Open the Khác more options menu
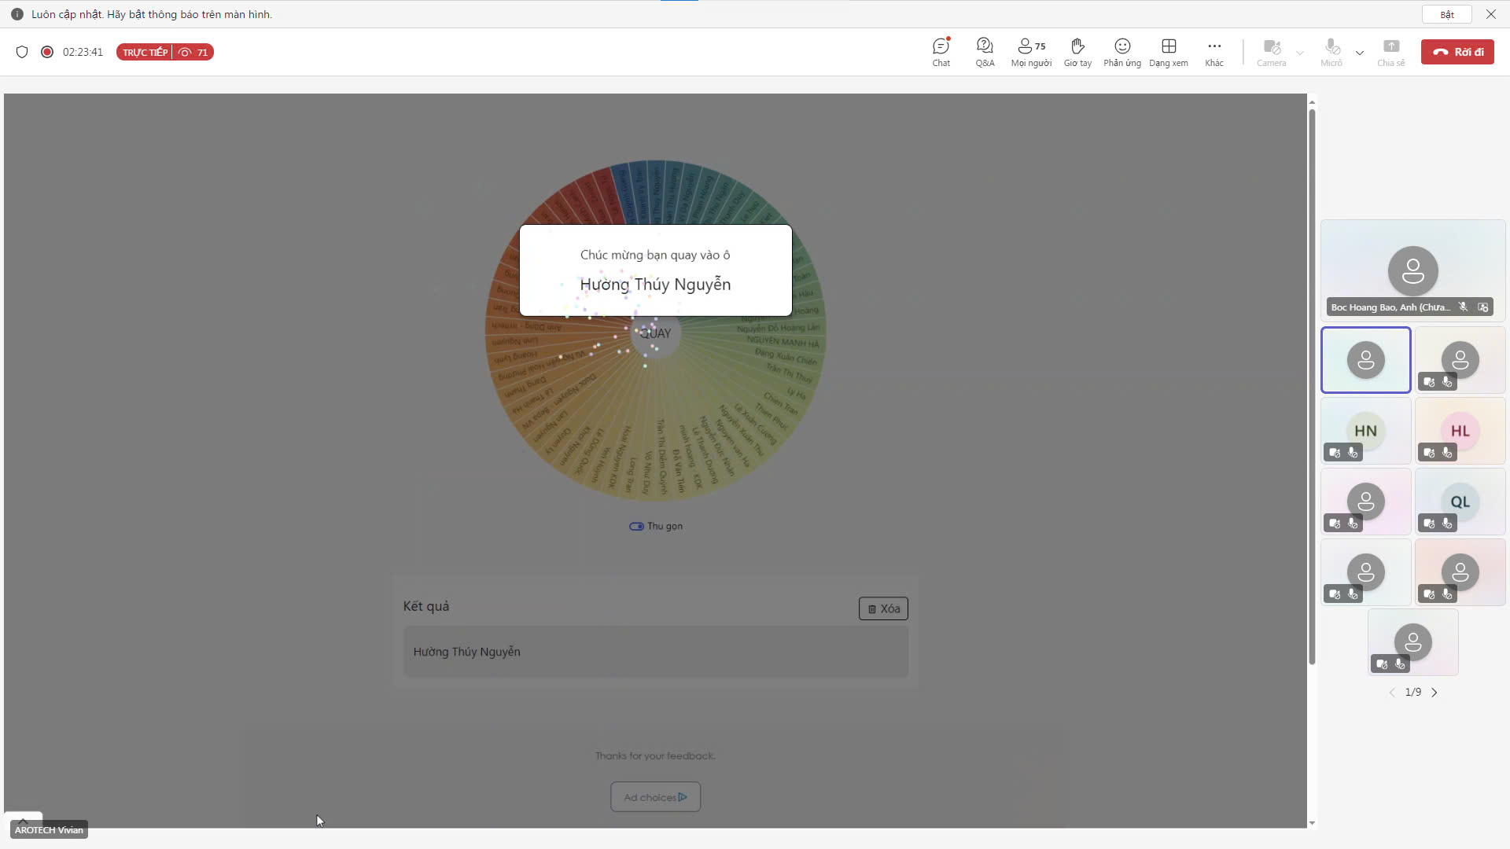The image size is (1510, 849). click(1214, 52)
